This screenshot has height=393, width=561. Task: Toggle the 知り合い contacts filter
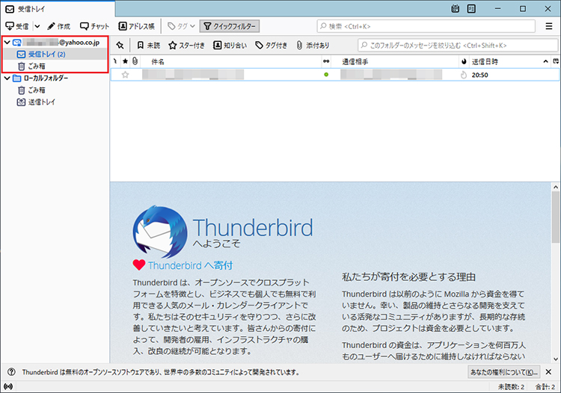pos(230,45)
